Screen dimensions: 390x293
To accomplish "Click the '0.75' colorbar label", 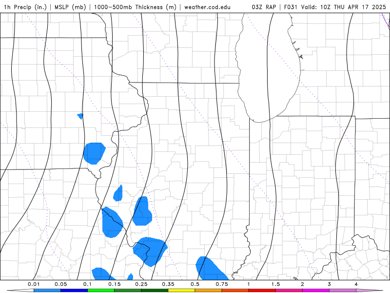I will pyautogui.click(x=222, y=284).
